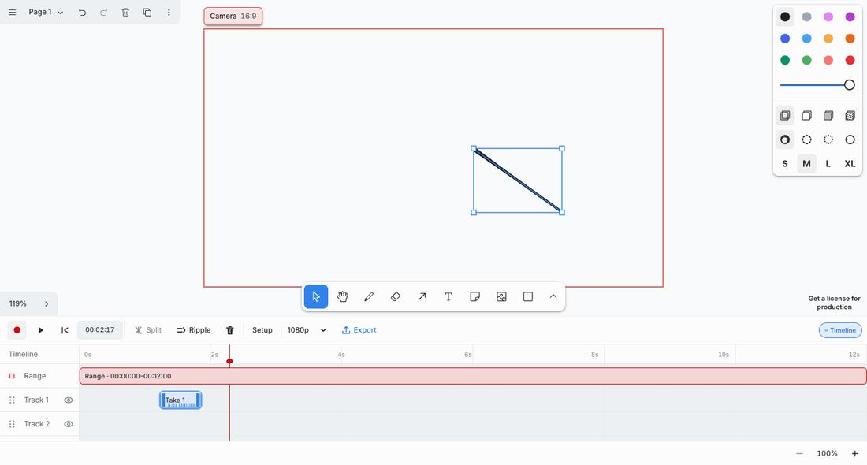This screenshot has height=465, width=867.
Task: Toggle Track 2 visibility eye
Action: coord(69,424)
